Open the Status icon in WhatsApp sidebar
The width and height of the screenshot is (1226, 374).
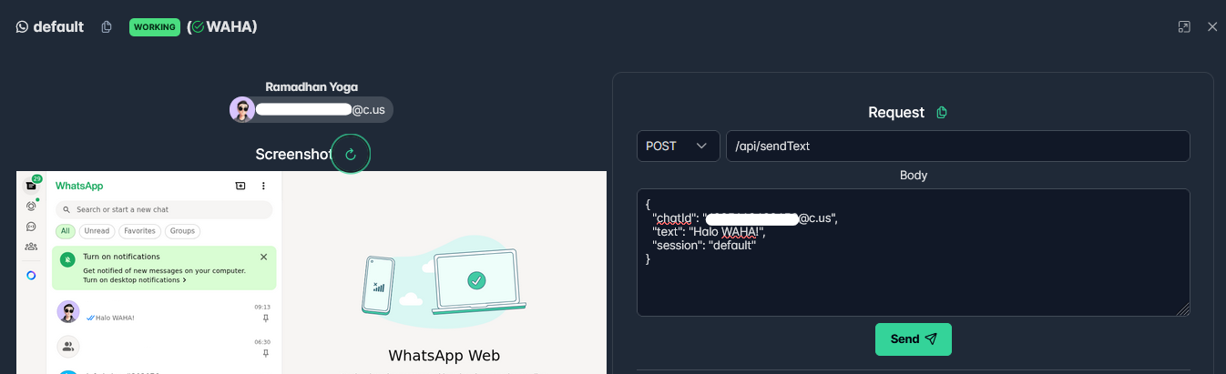tap(31, 207)
